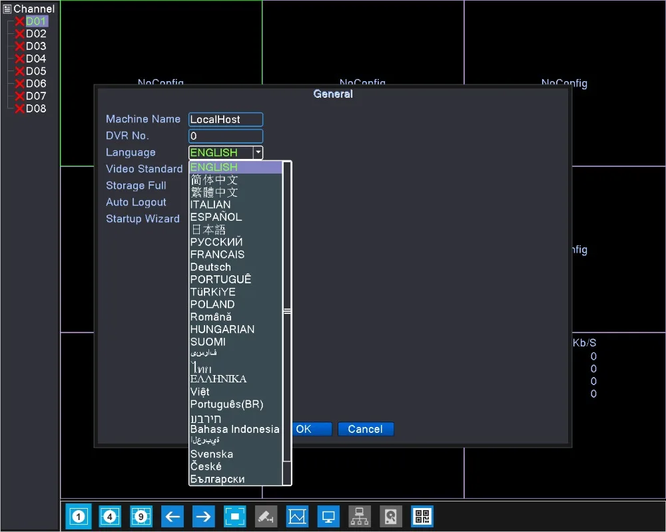
Task: Switch to four-channel view (4)
Action: 110,516
